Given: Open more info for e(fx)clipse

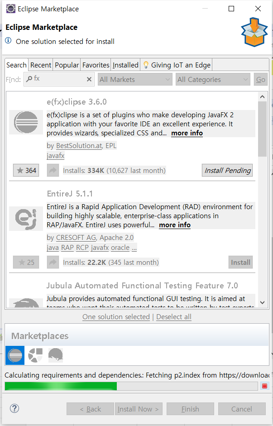Looking at the screenshot, I should tap(187, 133).
